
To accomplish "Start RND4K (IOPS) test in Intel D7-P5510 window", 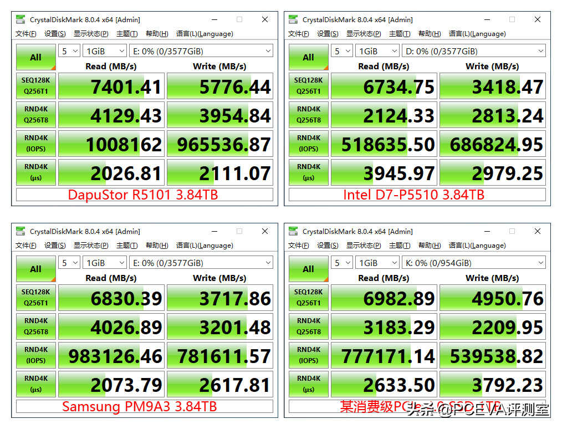I will coord(308,144).
